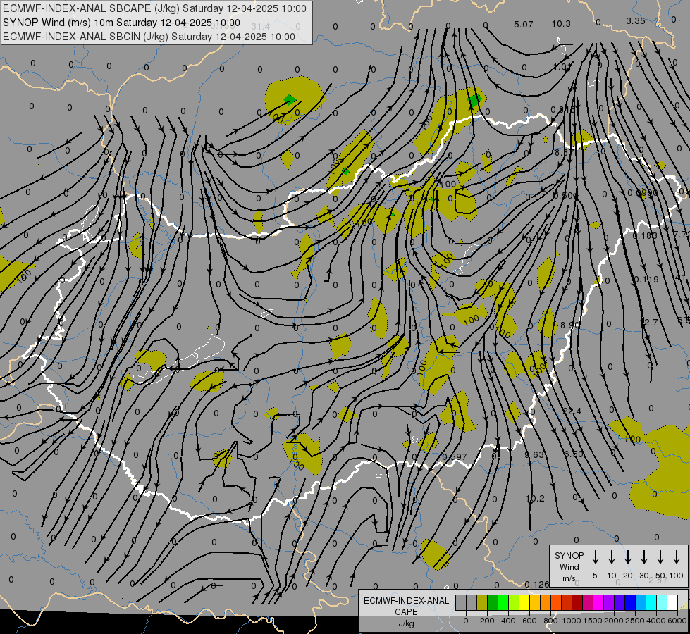Click the 9.63 value on the map
The image size is (690, 634).
tap(534, 454)
